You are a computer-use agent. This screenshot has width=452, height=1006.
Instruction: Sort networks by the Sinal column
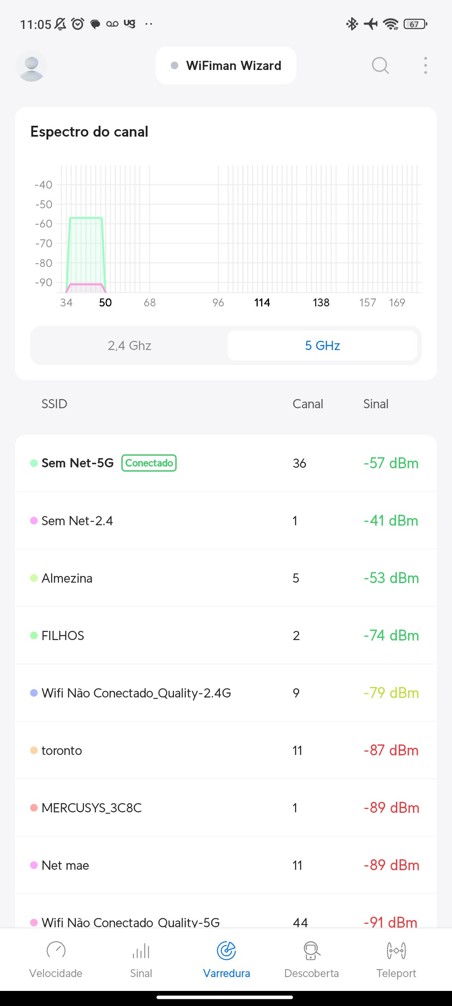click(x=376, y=404)
